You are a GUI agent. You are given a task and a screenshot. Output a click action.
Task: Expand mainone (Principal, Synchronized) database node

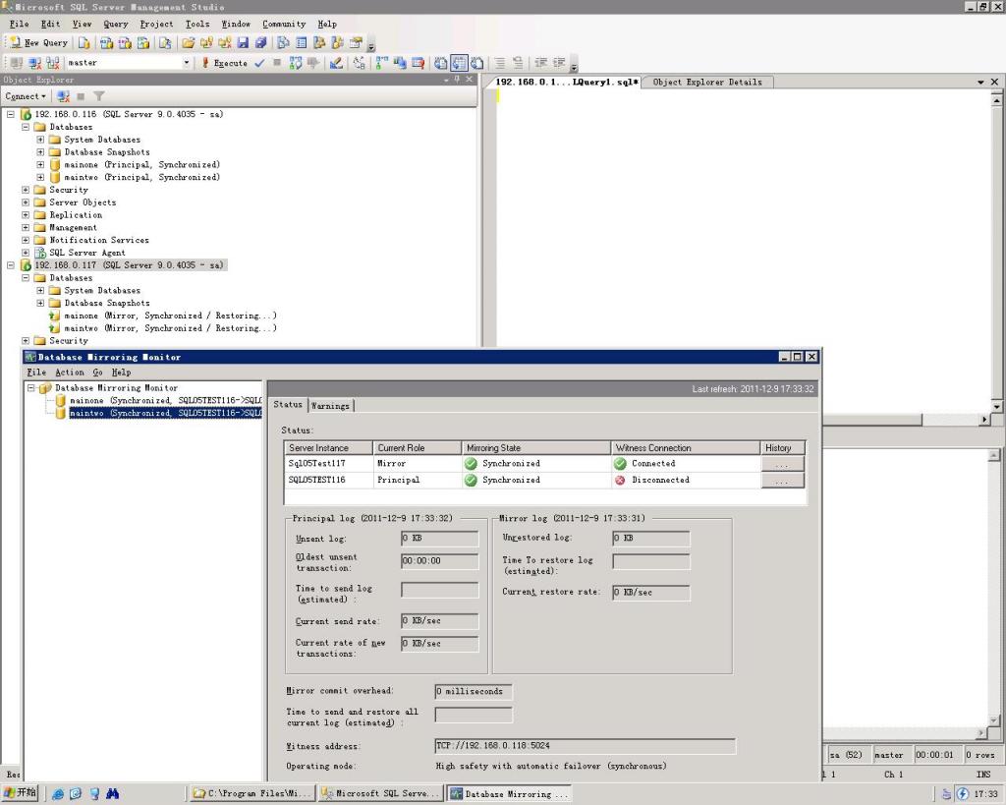pyautogui.click(x=40, y=165)
